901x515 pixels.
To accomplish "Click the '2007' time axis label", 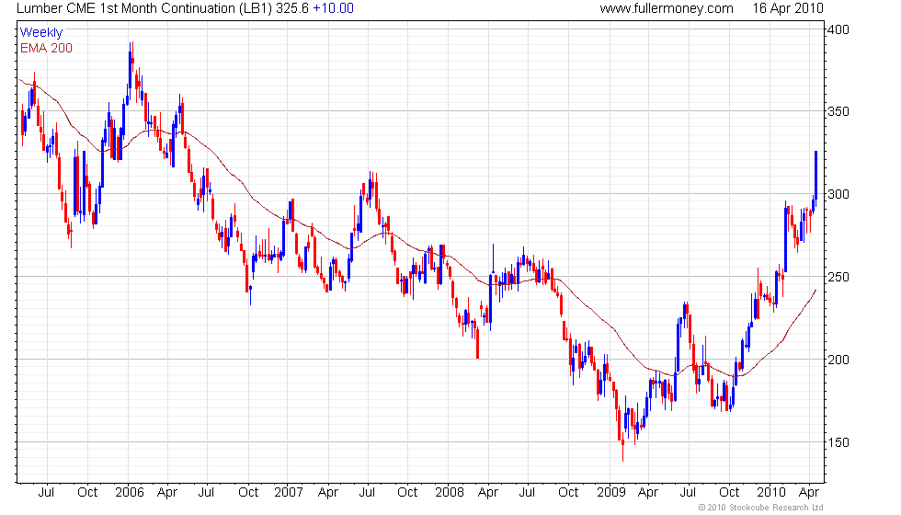I will click(289, 493).
